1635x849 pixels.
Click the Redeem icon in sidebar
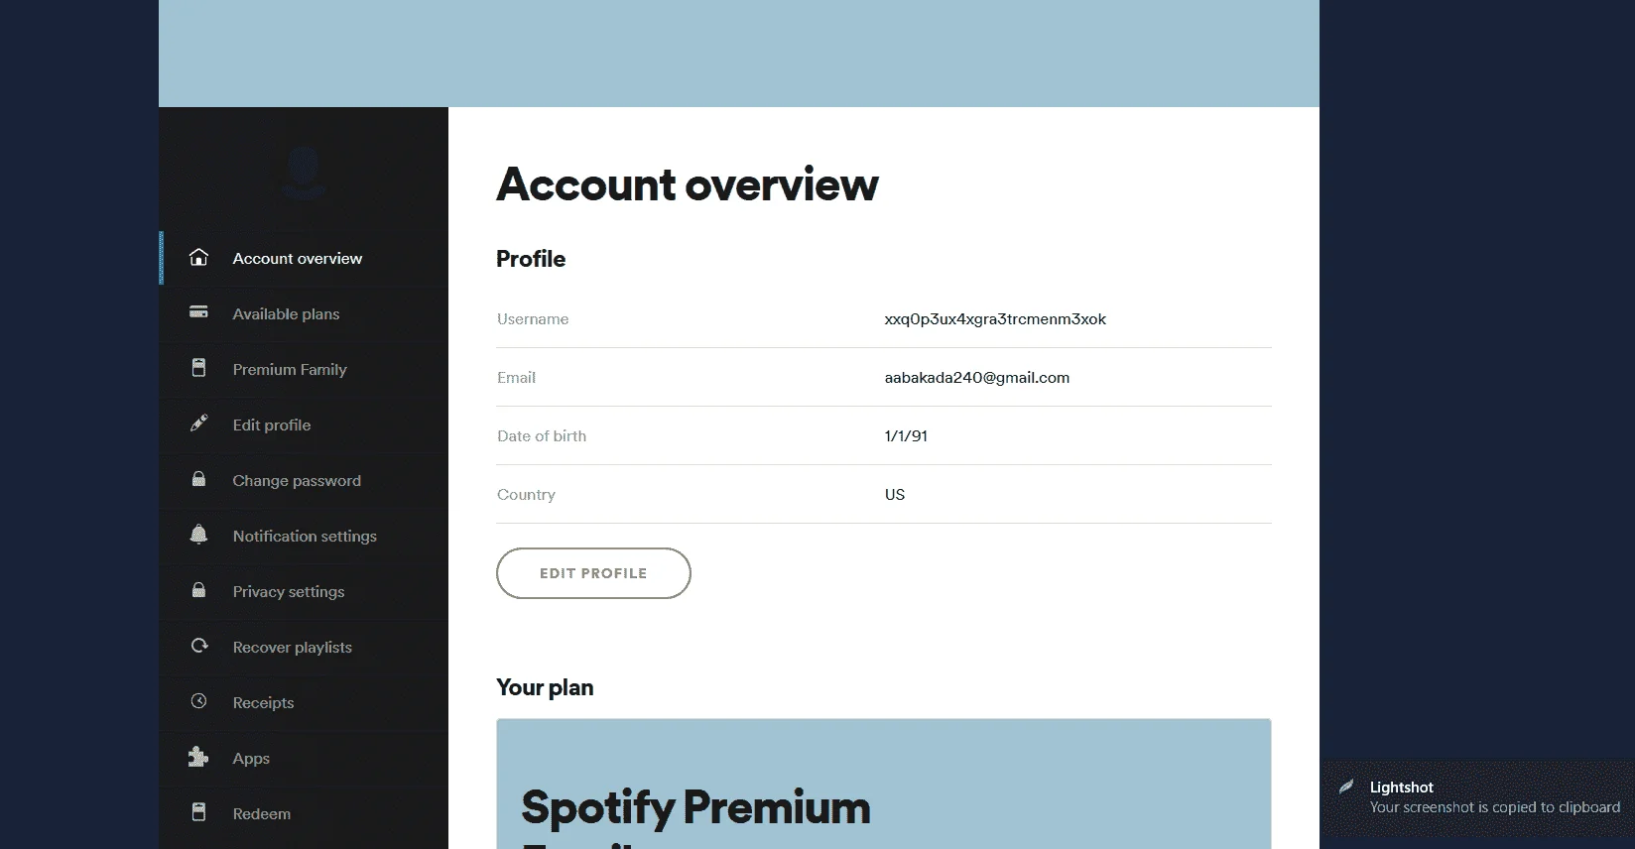click(198, 812)
